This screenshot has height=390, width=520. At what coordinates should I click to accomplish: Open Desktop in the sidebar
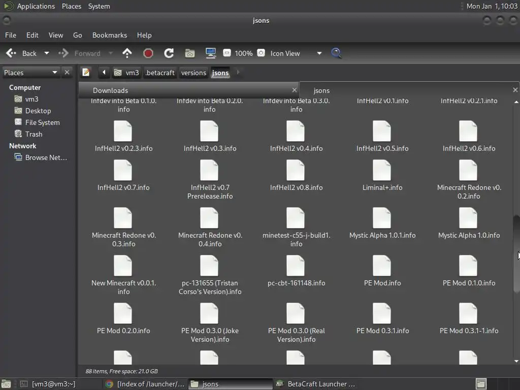33,111
